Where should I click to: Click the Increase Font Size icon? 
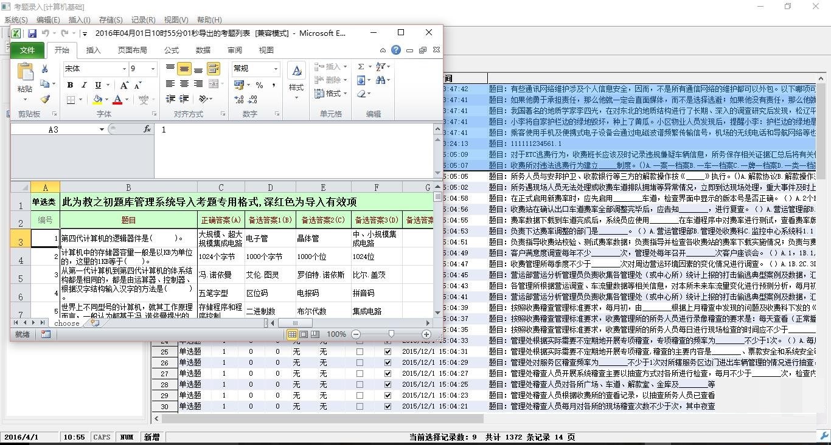click(123, 86)
